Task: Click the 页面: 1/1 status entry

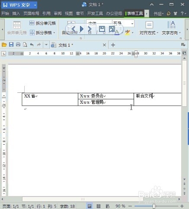Action: (11, 206)
